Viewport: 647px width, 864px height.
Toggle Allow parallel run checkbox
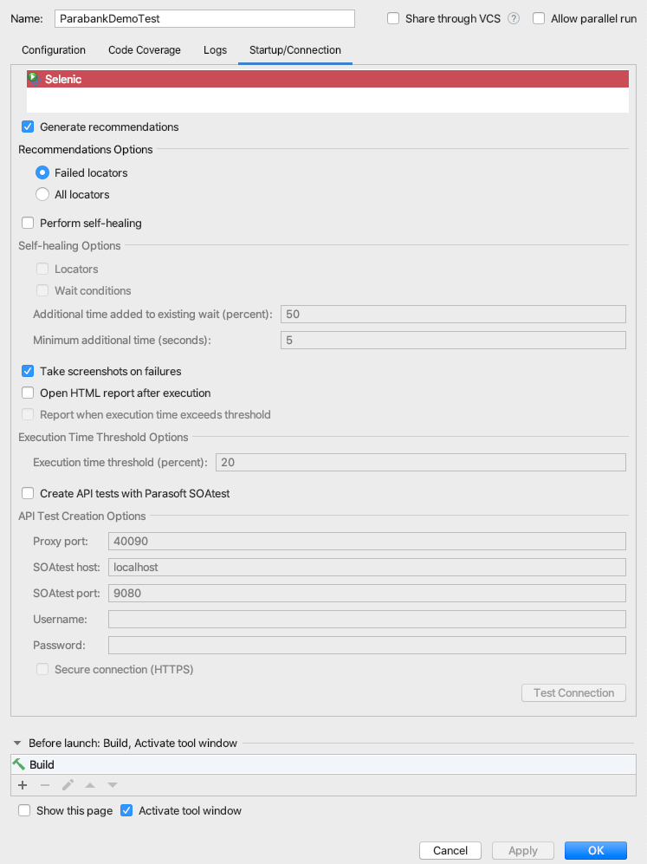539,19
